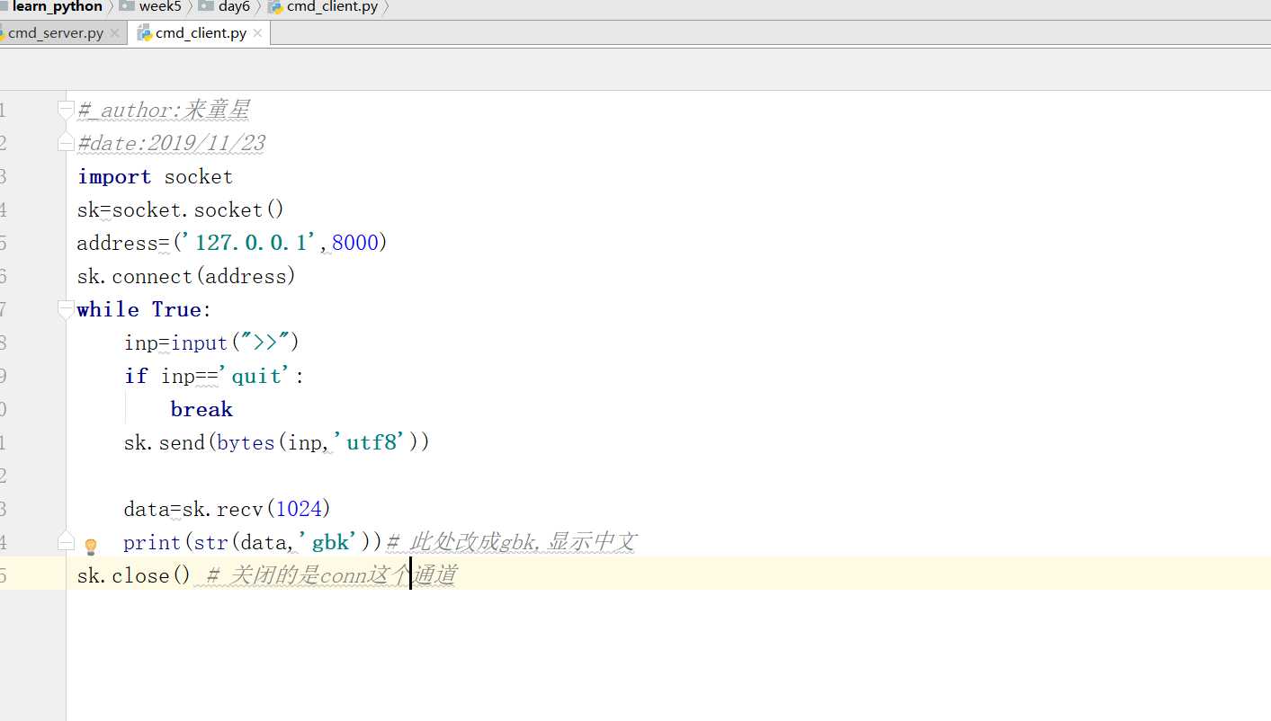Click the '#date:2019/11/23' comment
Screen dimensions: 1271x721
[x=171, y=143]
